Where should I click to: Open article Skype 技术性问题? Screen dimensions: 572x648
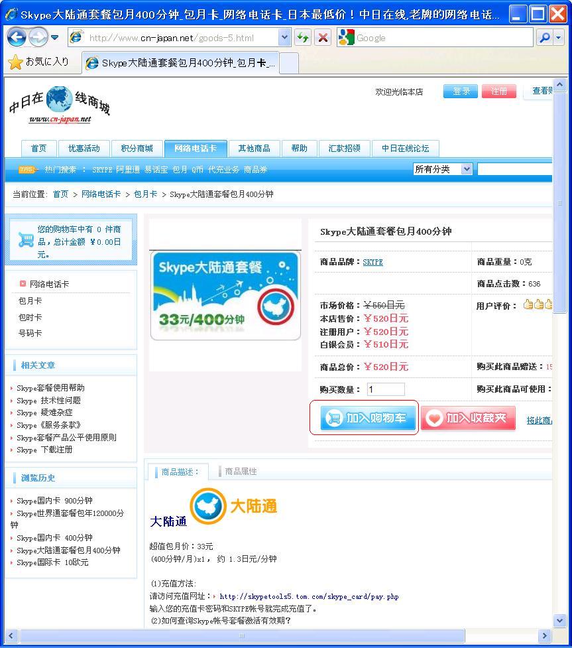click(x=48, y=401)
